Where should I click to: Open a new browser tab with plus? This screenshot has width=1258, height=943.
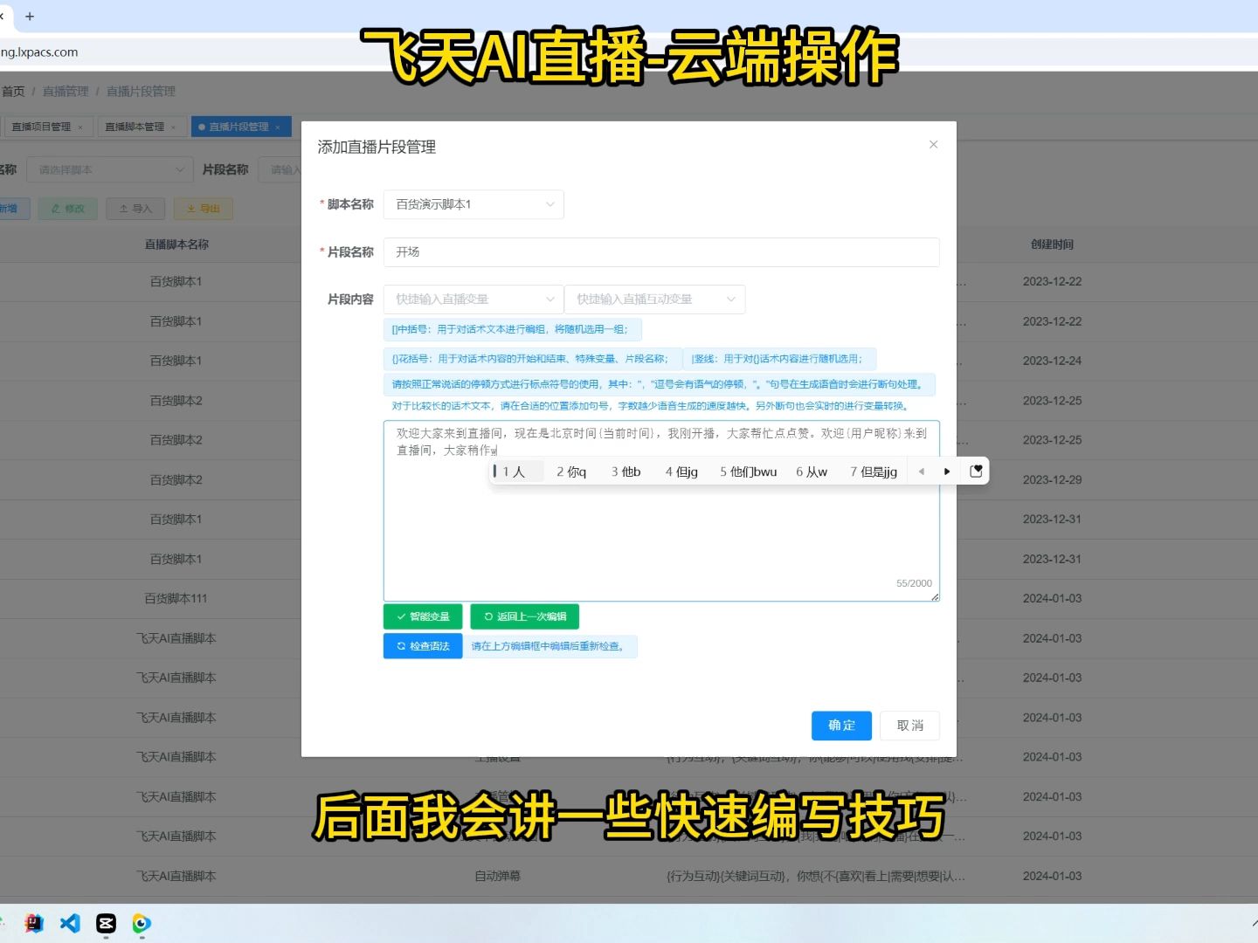[30, 16]
